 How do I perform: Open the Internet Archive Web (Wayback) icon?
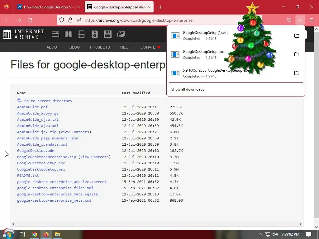click(55, 34)
